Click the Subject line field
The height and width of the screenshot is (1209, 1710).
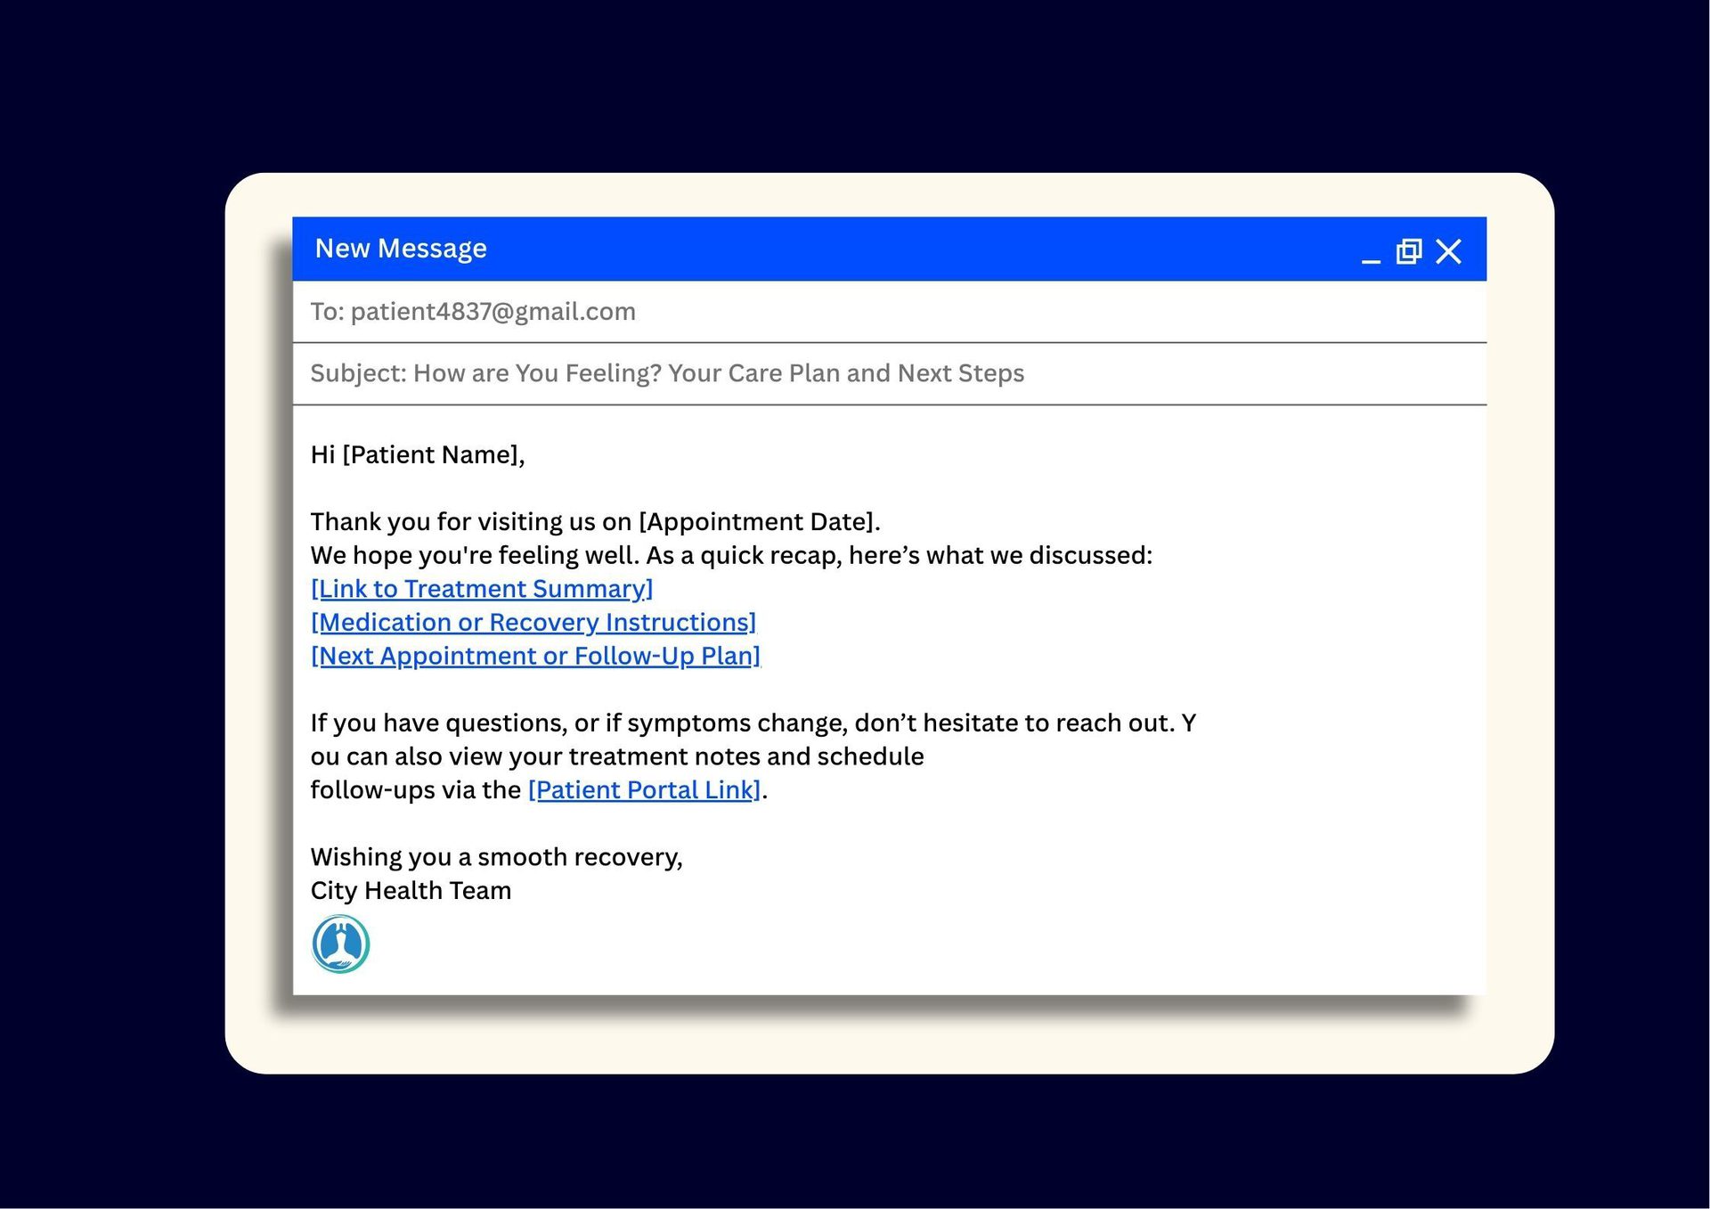click(x=667, y=373)
